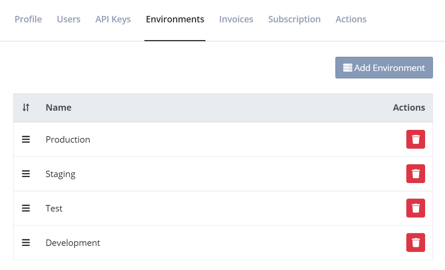Image resolution: width=445 pixels, height=270 pixels.
Task: Switch to the Users tab
Action: [69, 19]
